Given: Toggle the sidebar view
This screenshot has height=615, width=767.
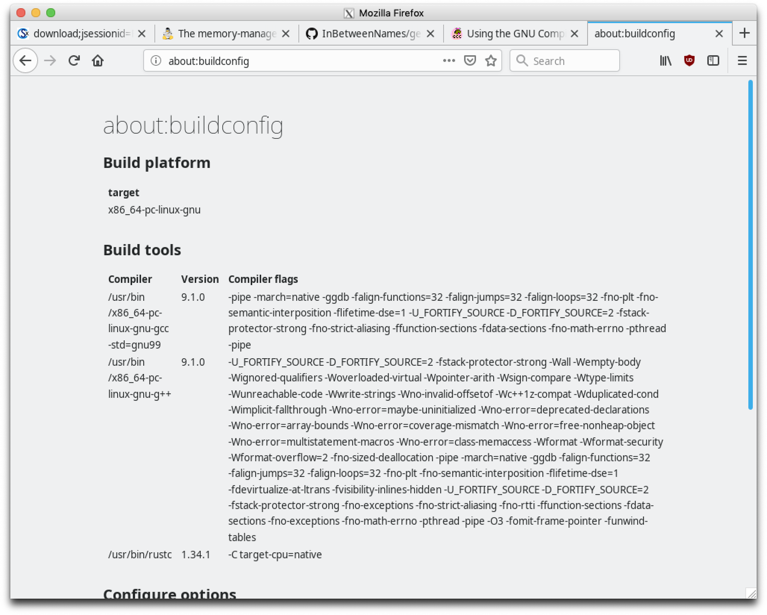Looking at the screenshot, I should [713, 60].
